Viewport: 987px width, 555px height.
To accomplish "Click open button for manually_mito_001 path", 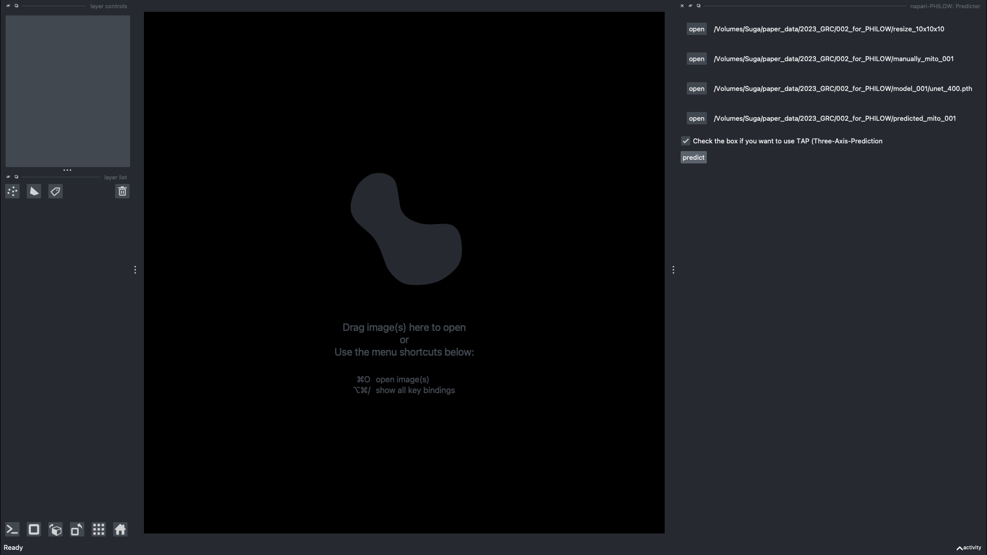I will point(697,59).
